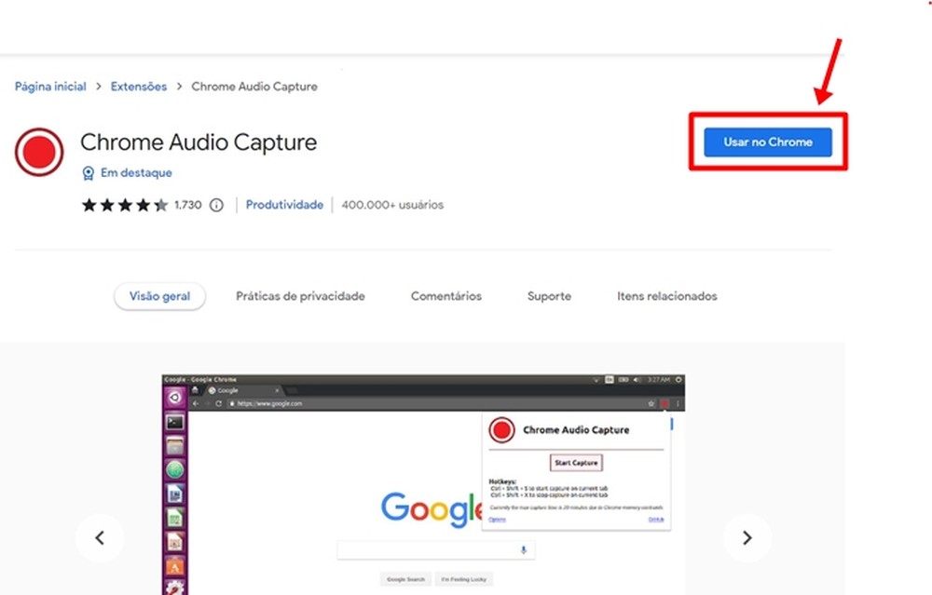Show the next extension screenshot
932x595 pixels.
coord(747,538)
